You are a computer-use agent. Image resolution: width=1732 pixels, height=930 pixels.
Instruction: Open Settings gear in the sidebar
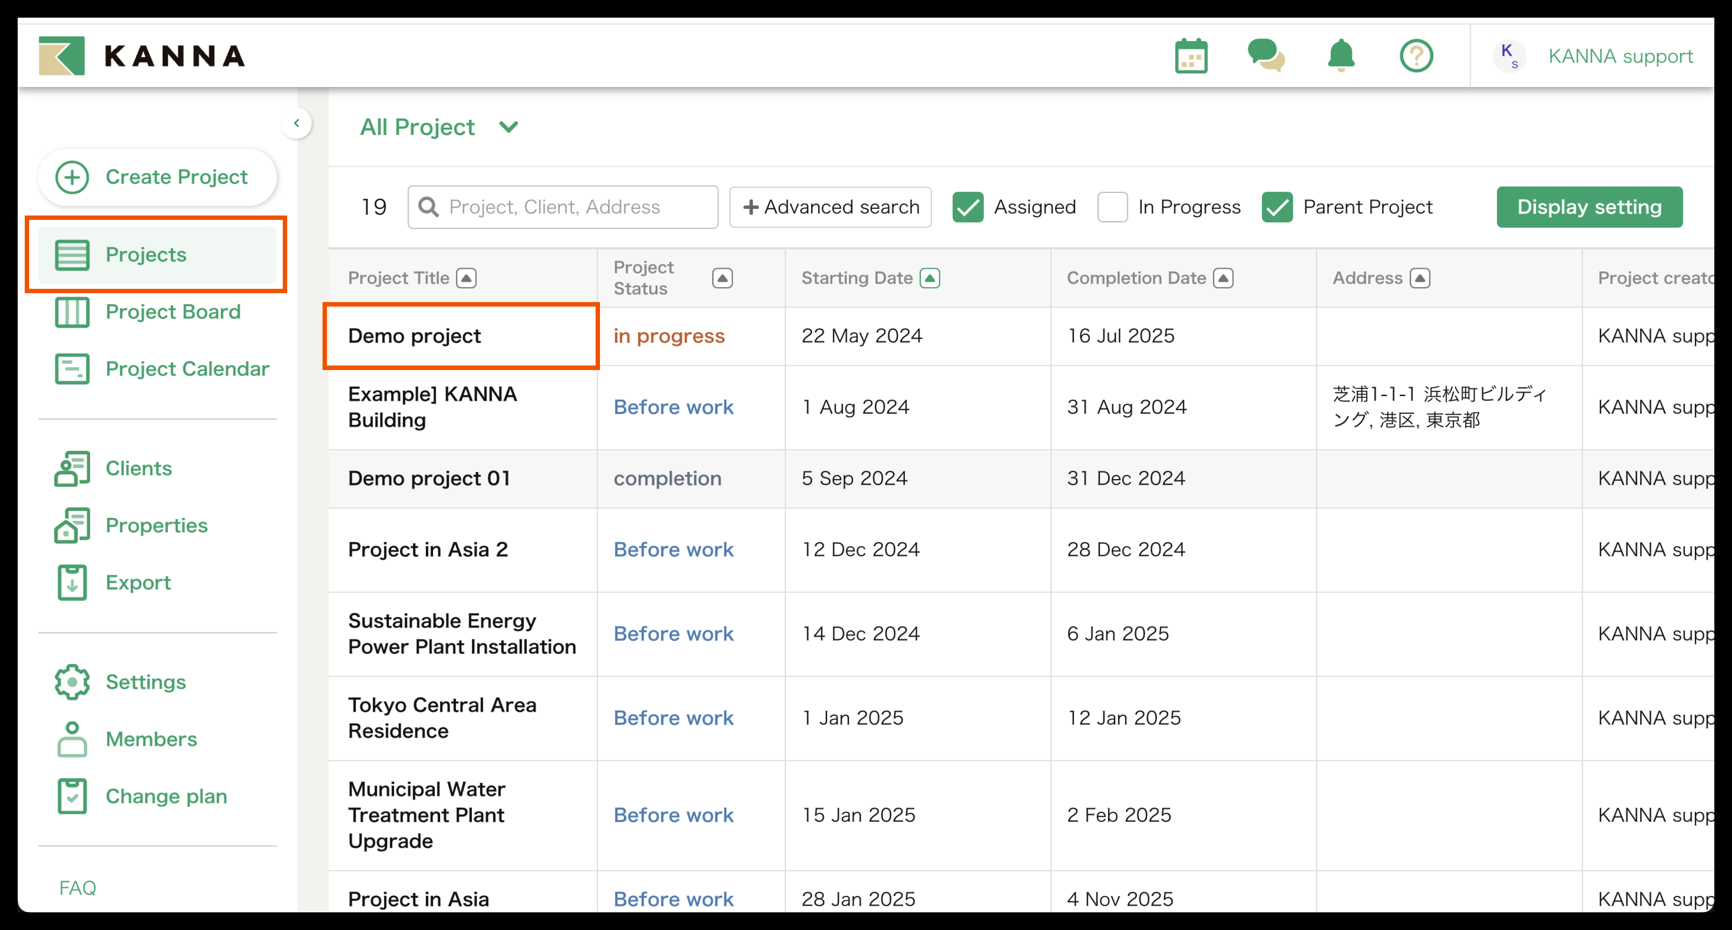point(72,682)
